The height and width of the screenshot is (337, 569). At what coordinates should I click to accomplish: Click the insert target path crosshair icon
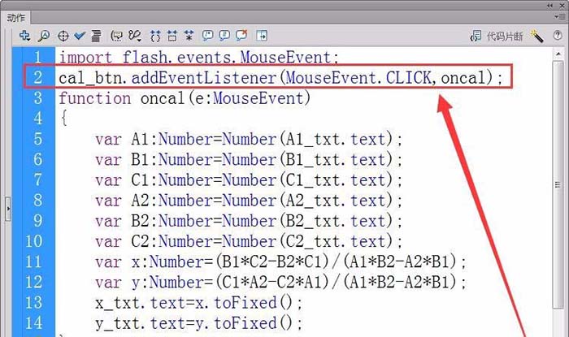[63, 36]
